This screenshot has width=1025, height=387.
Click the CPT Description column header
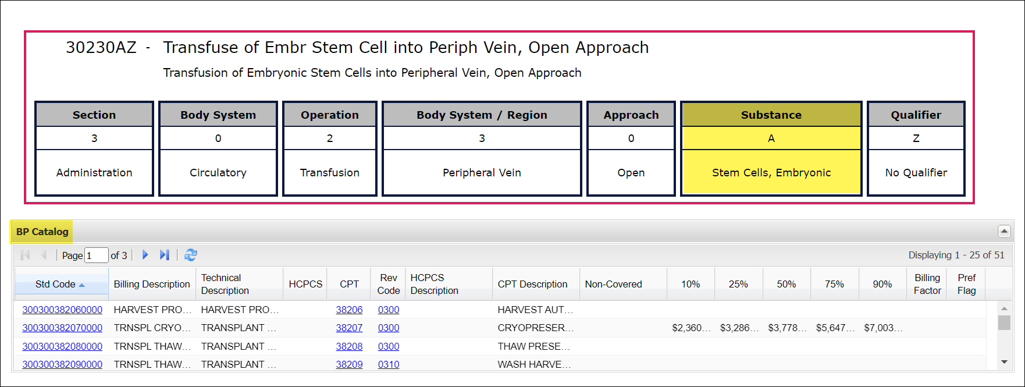tap(532, 284)
